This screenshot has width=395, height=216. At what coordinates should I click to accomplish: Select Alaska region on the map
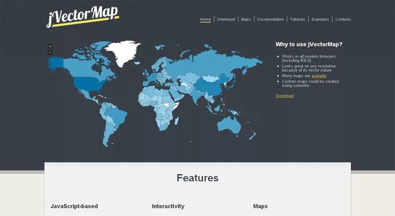56,63
